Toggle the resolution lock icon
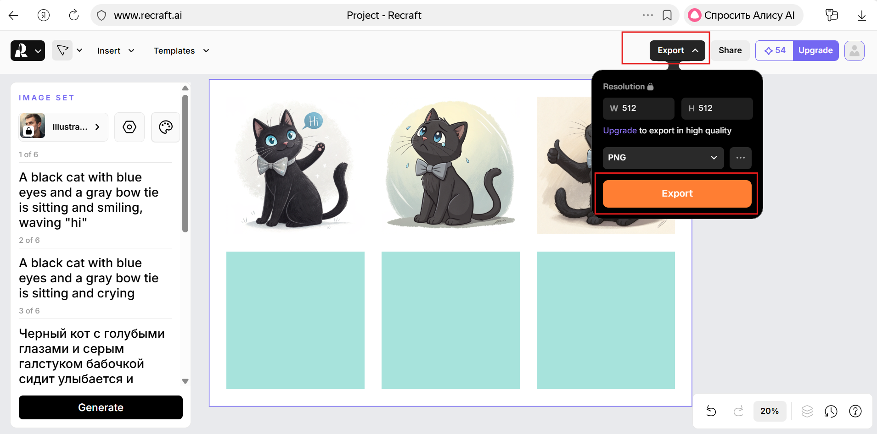 tap(650, 87)
